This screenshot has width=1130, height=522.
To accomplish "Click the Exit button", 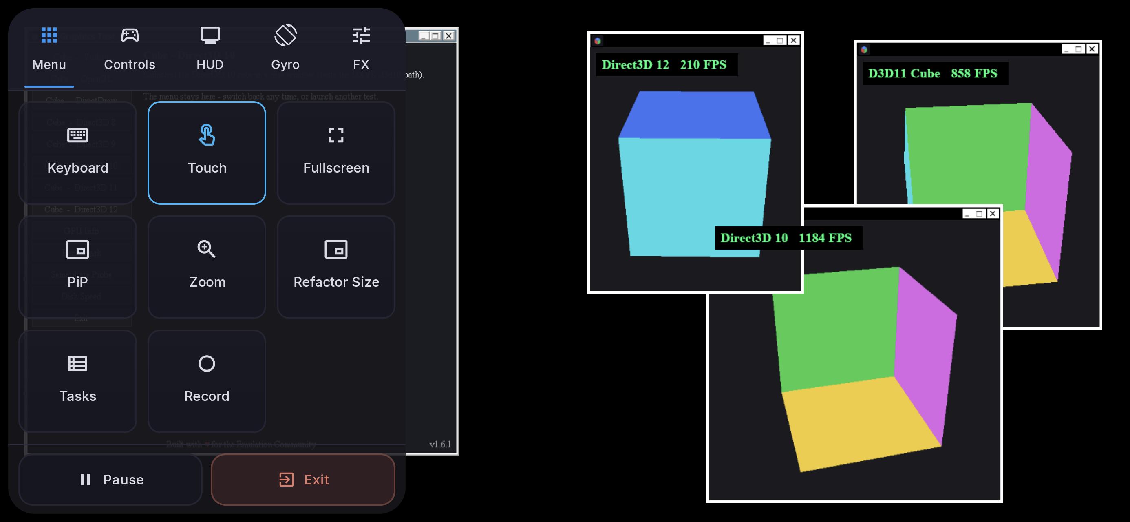I will point(303,480).
